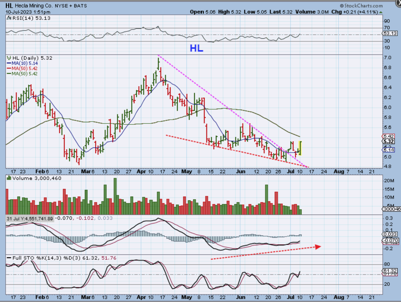
Task: Click the 31 Jul Y:4,551,741.89 readout
Action: (x=30, y=219)
